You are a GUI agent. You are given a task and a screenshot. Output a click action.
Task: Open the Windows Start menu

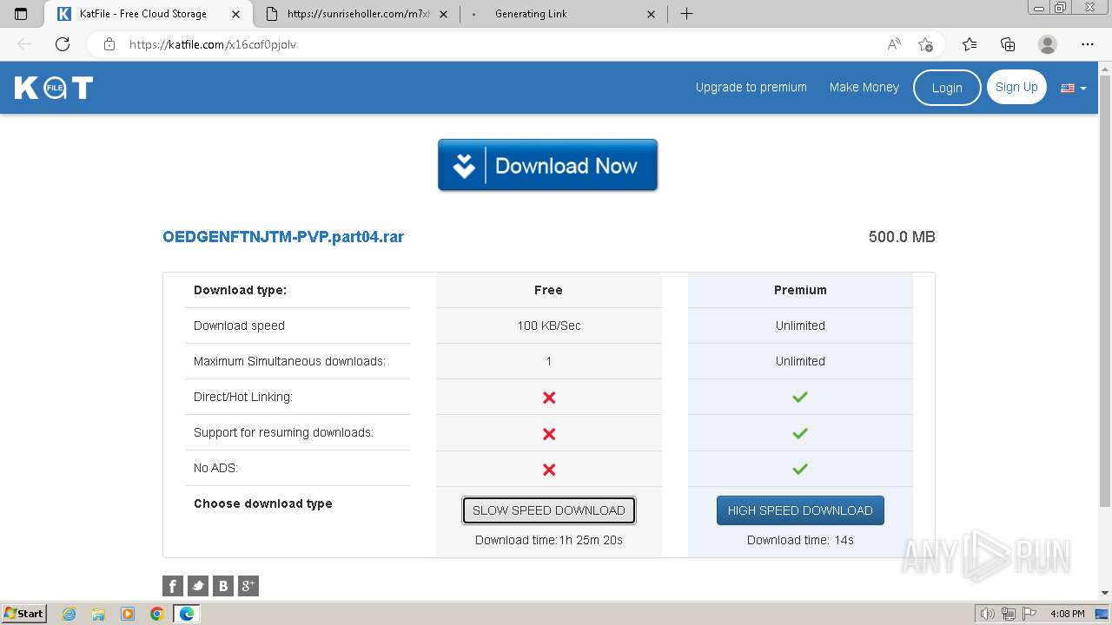pos(24,614)
